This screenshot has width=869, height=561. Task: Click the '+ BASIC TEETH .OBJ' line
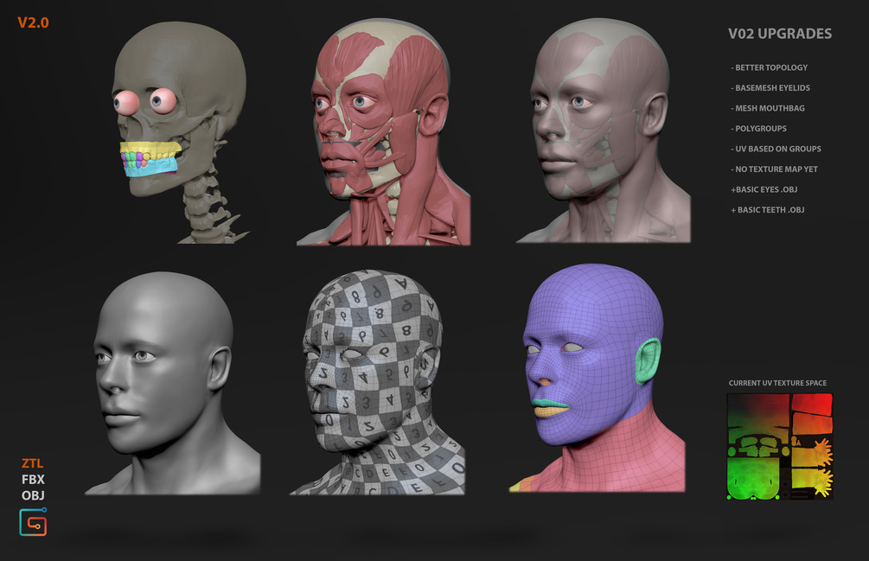coord(768,210)
